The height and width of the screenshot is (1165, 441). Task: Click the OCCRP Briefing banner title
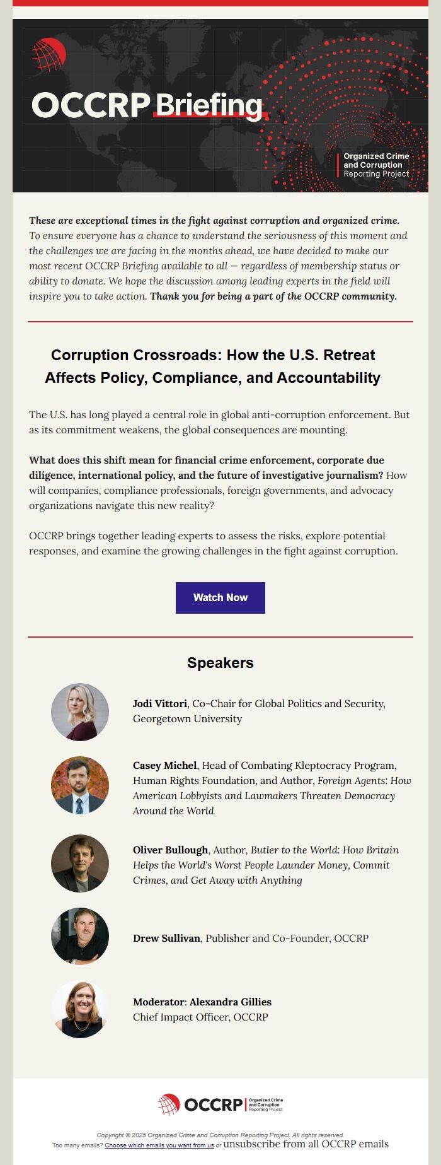(x=149, y=105)
